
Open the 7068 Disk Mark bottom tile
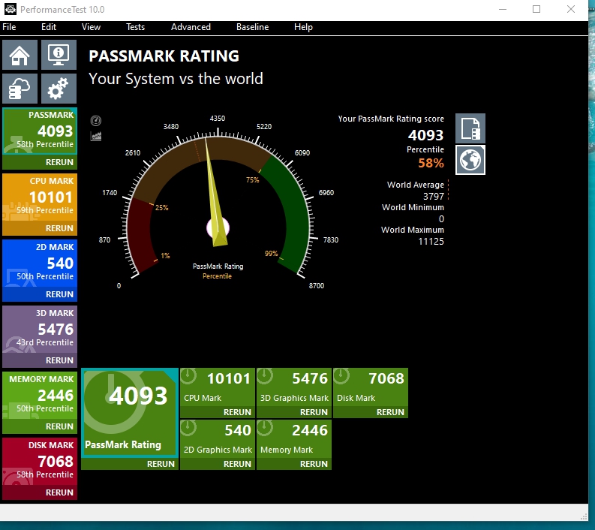click(371, 387)
